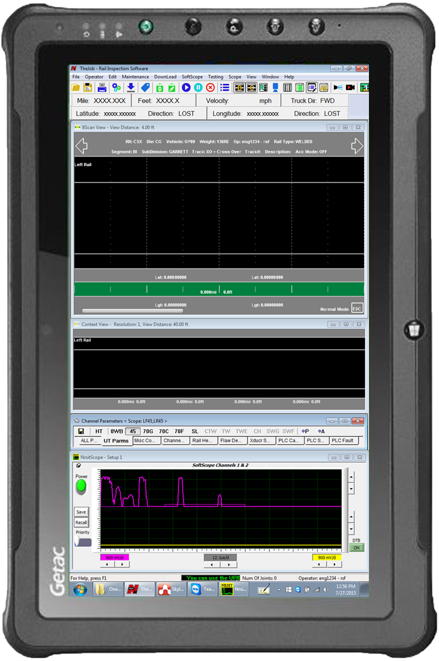Screen dimensions: 439x661
Task: Click the video camera toolbar icon
Action: pos(350,88)
